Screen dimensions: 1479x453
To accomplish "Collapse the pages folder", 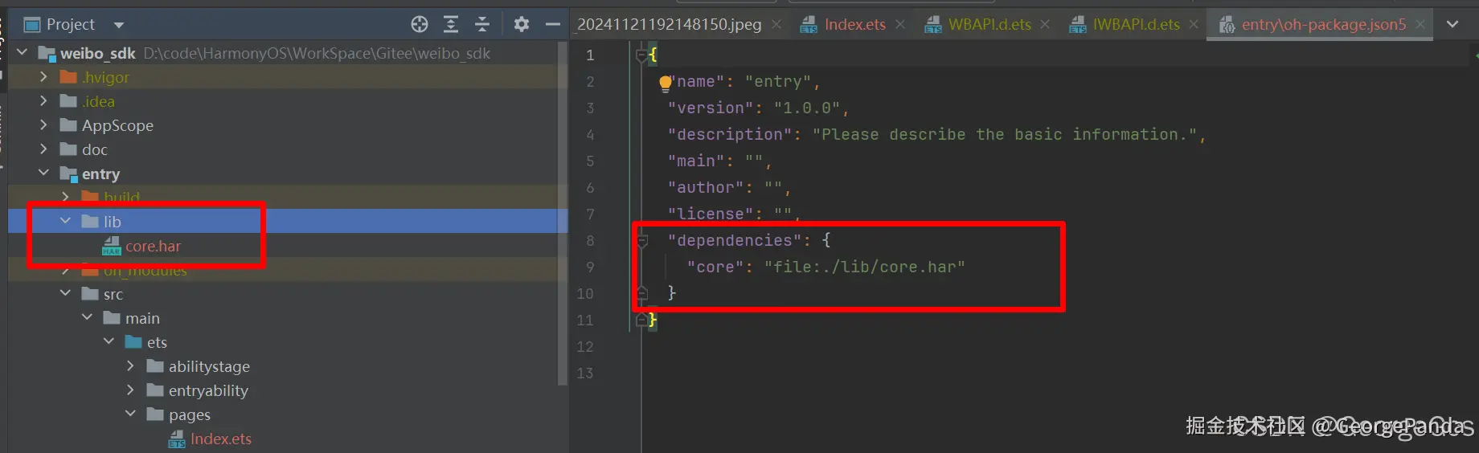I will click(130, 414).
